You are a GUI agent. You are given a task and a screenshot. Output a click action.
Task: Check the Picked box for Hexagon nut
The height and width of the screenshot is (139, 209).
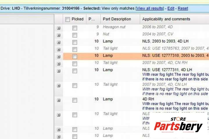pos(75,28)
